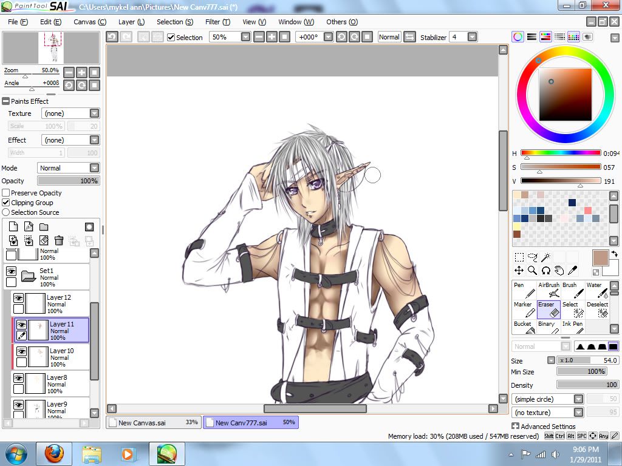Create a new normal layer
Image resolution: width=622 pixels, height=466 pixels.
(x=13, y=227)
